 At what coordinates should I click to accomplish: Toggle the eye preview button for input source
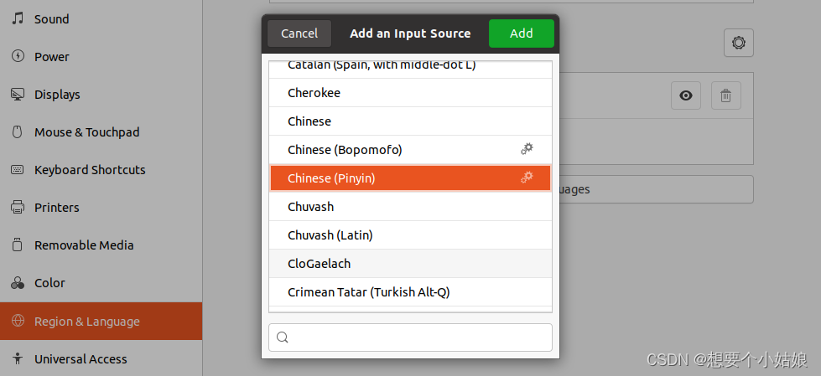coord(685,95)
